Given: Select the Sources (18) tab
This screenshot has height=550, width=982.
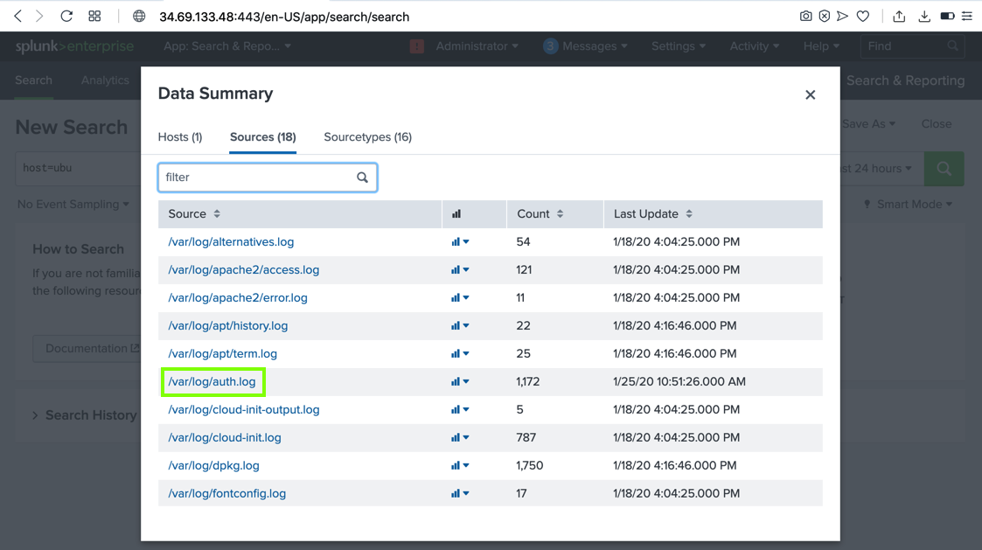Looking at the screenshot, I should (263, 137).
